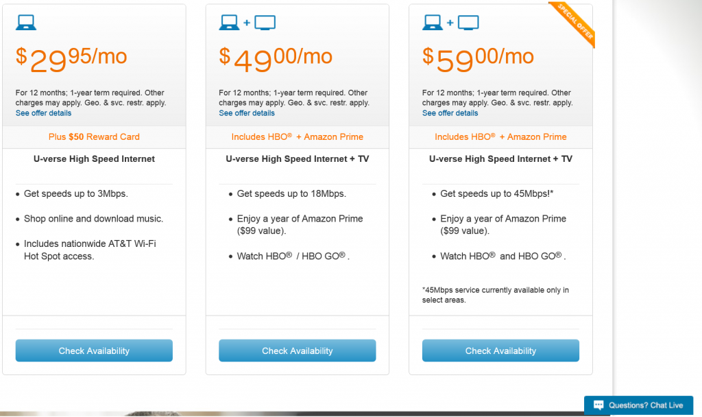The width and height of the screenshot is (702, 417).
Task: Click Plus $50 Reward Card banner
Action: [94, 137]
